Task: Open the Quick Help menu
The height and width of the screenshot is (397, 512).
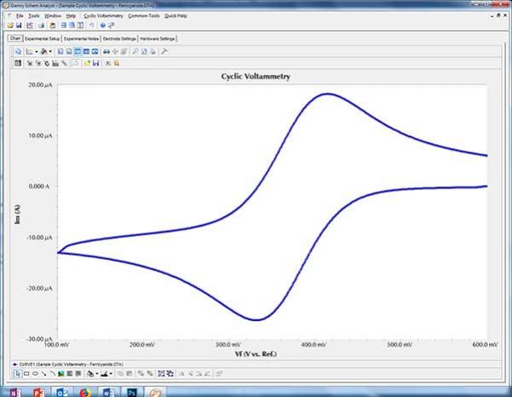Action: (175, 15)
